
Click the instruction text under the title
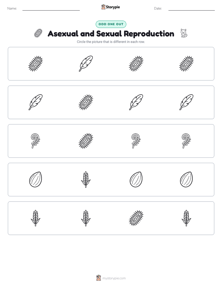(111, 42)
